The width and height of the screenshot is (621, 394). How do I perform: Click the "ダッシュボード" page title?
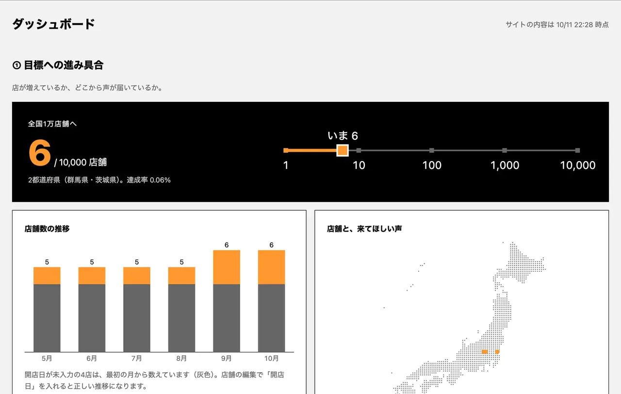(53, 24)
